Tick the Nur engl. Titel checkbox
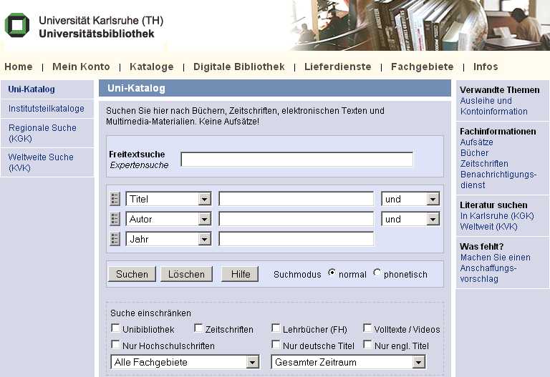550x377 pixels. click(x=367, y=344)
